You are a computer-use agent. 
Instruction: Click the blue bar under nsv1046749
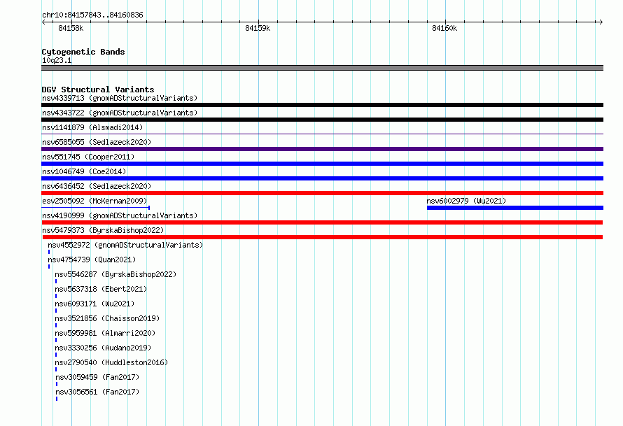322,178
